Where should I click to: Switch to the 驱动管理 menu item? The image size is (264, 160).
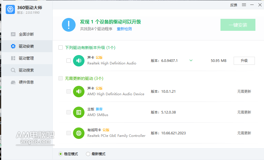27,58
